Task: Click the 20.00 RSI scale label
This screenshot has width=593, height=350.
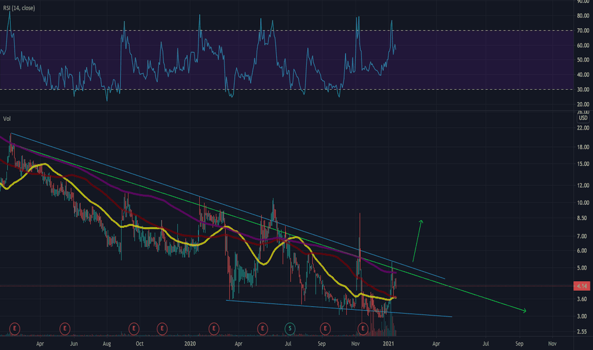Action: point(583,104)
